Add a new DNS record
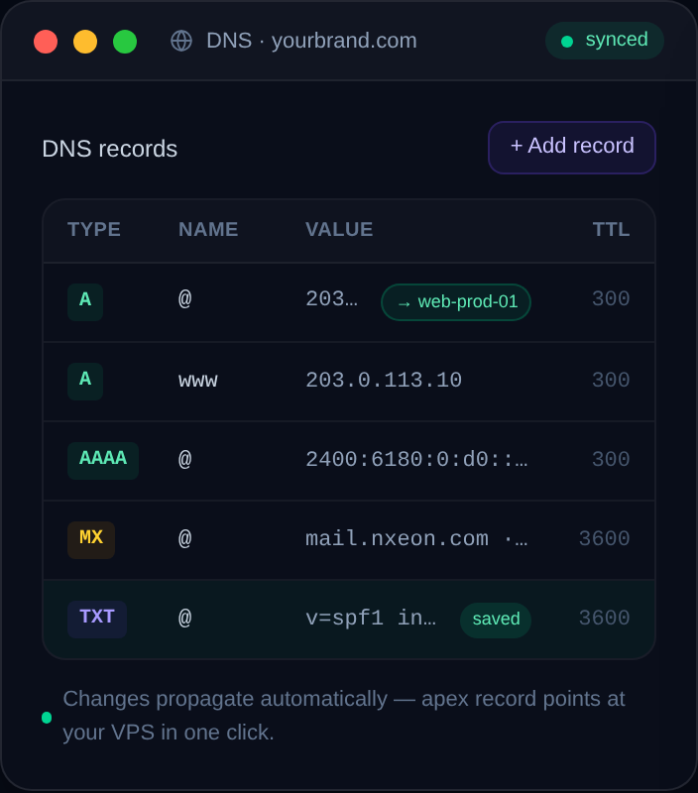Screen dimensions: 698x793 572,147
